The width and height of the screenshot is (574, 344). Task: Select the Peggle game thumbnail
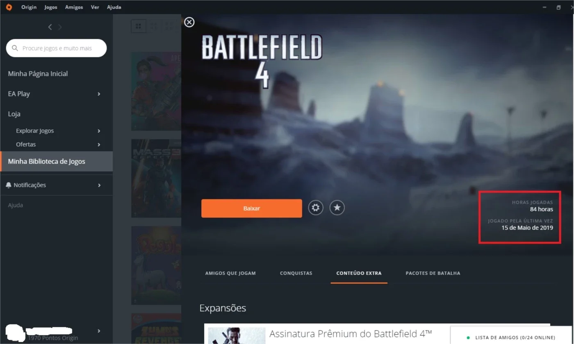pos(156,265)
